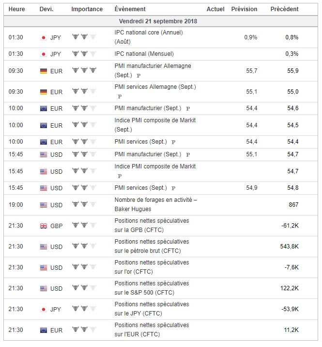Click the US flag in the Baker Hugues row
The width and height of the screenshot is (322, 347).
click(x=44, y=205)
